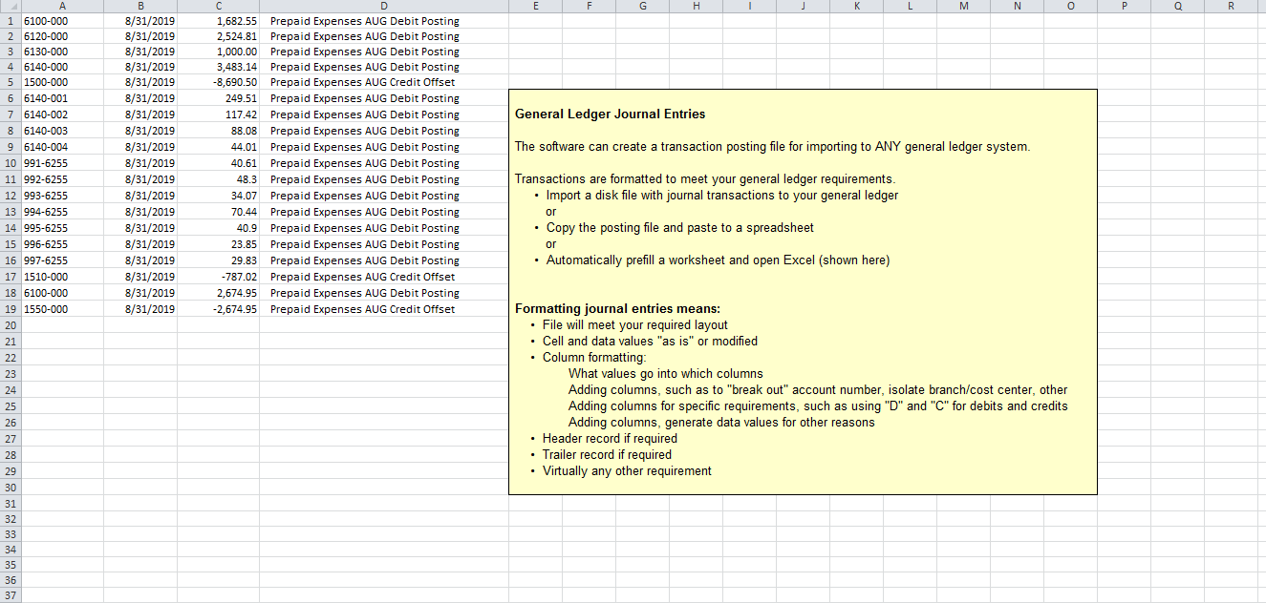The width and height of the screenshot is (1266, 603).
Task: Click amount cell 23.85
Action: (x=219, y=244)
